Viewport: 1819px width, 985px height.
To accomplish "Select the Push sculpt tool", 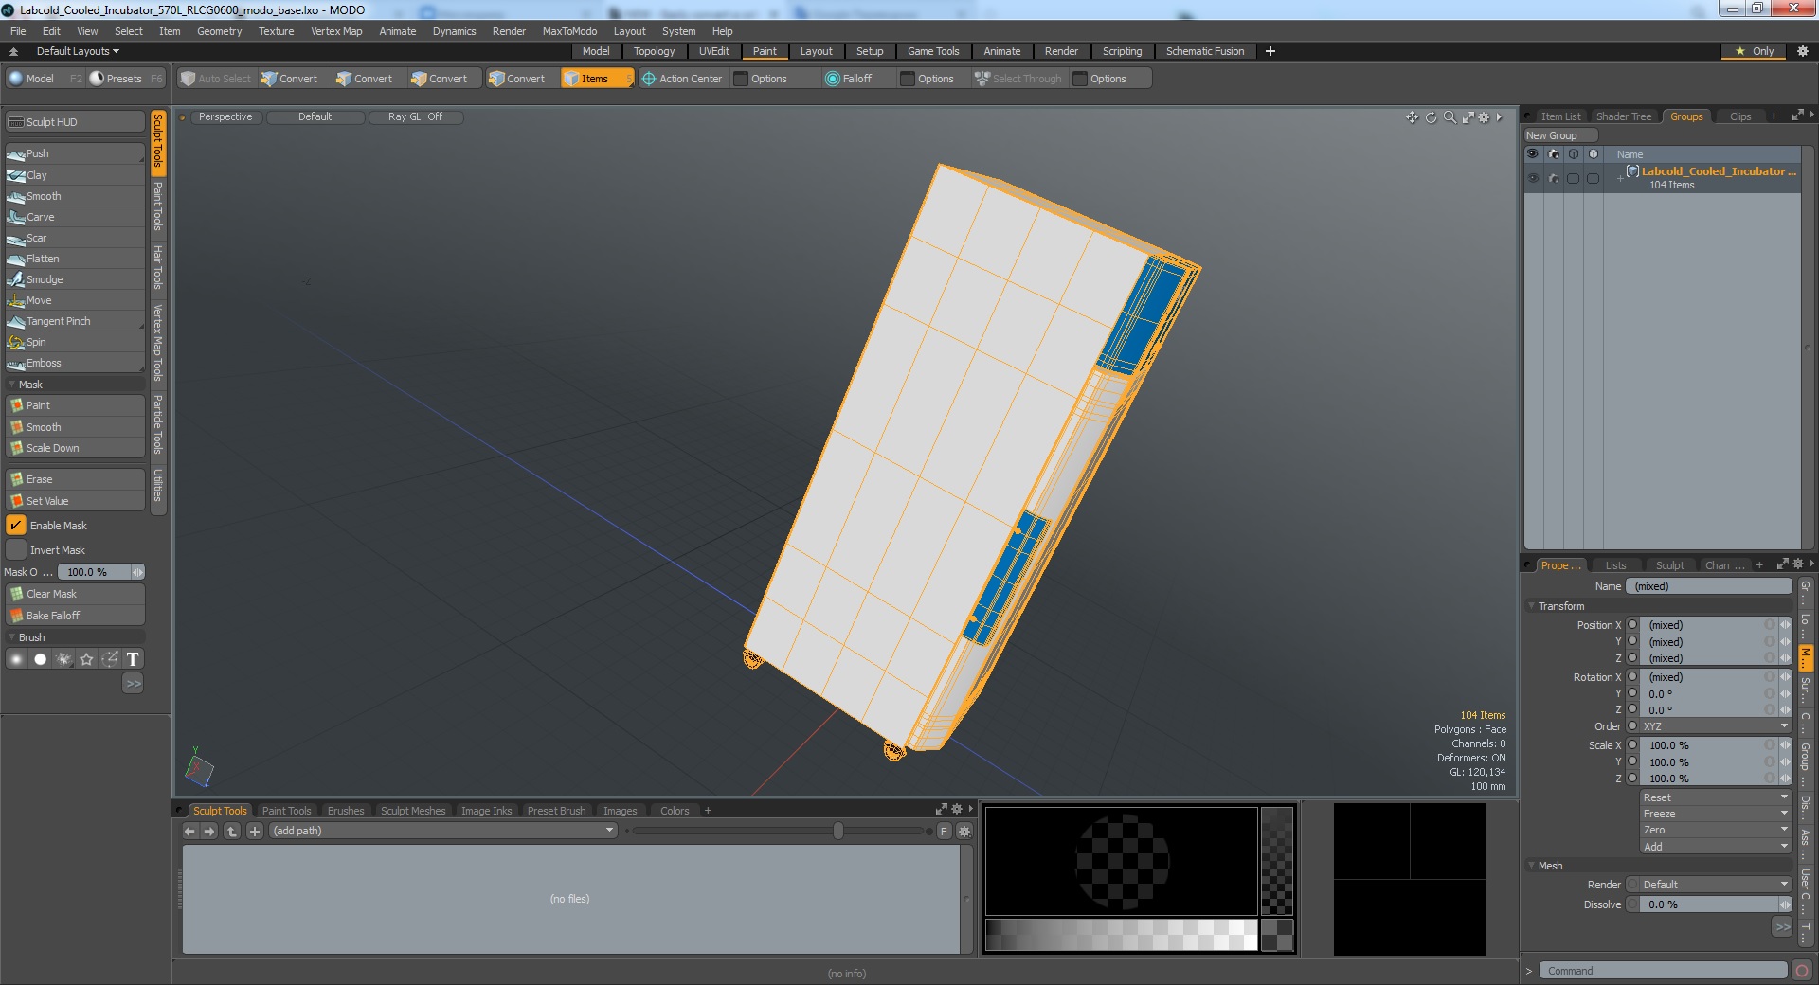I will [x=75, y=153].
